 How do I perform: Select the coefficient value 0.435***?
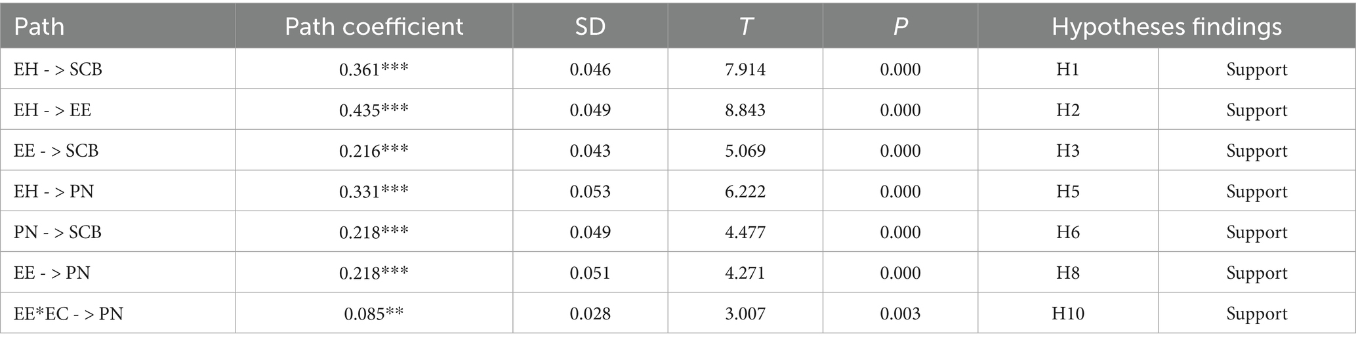374,110
